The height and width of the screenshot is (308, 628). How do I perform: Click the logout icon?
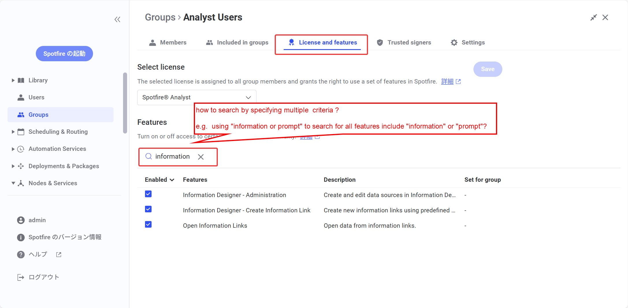[x=21, y=277]
